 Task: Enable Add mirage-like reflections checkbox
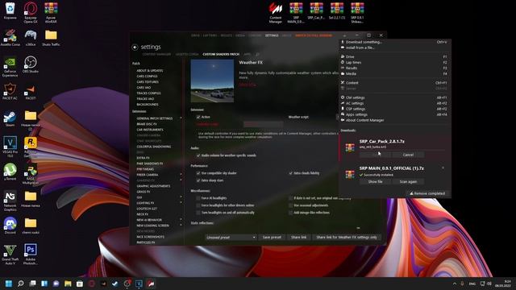coord(290,213)
